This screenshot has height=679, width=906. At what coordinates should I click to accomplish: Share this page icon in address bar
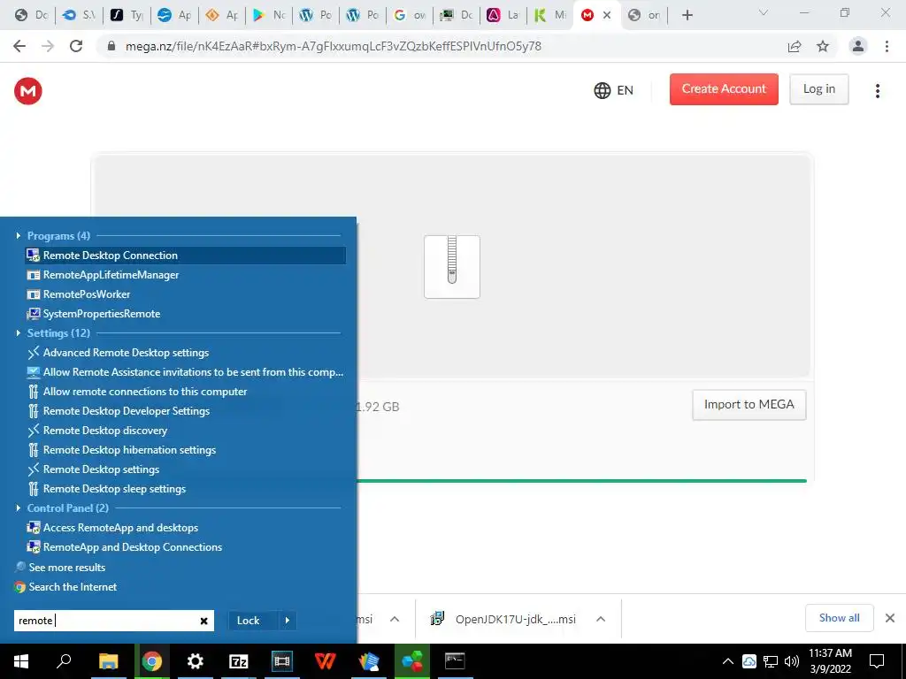coord(795,46)
